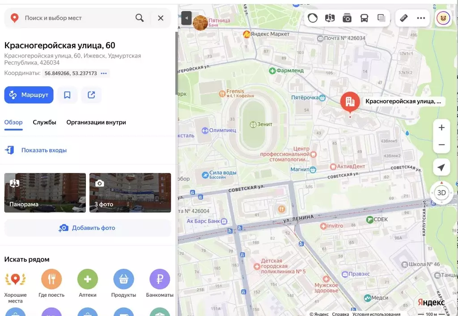Collapse the side panel with arrow

[186, 18]
